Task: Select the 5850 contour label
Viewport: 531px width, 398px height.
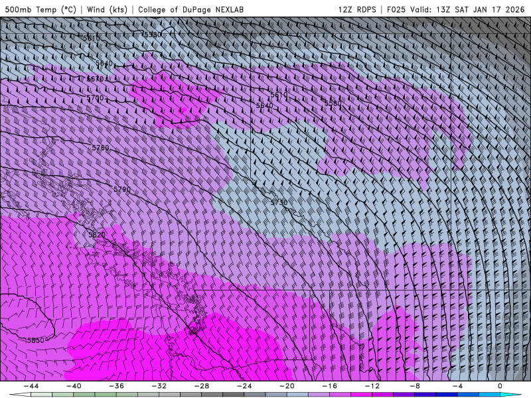Action: 35,340
